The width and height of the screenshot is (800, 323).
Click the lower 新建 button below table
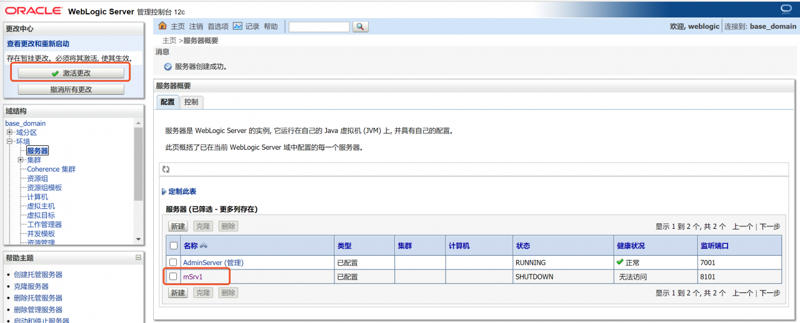(x=178, y=292)
